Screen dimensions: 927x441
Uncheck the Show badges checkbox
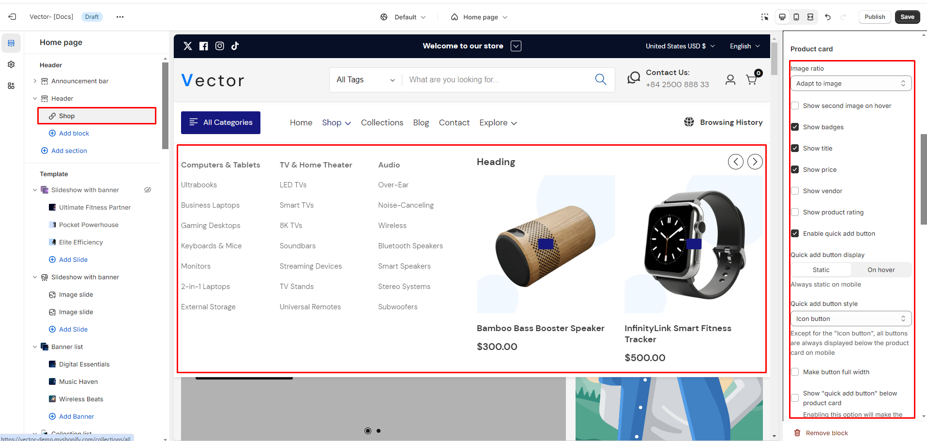[795, 127]
